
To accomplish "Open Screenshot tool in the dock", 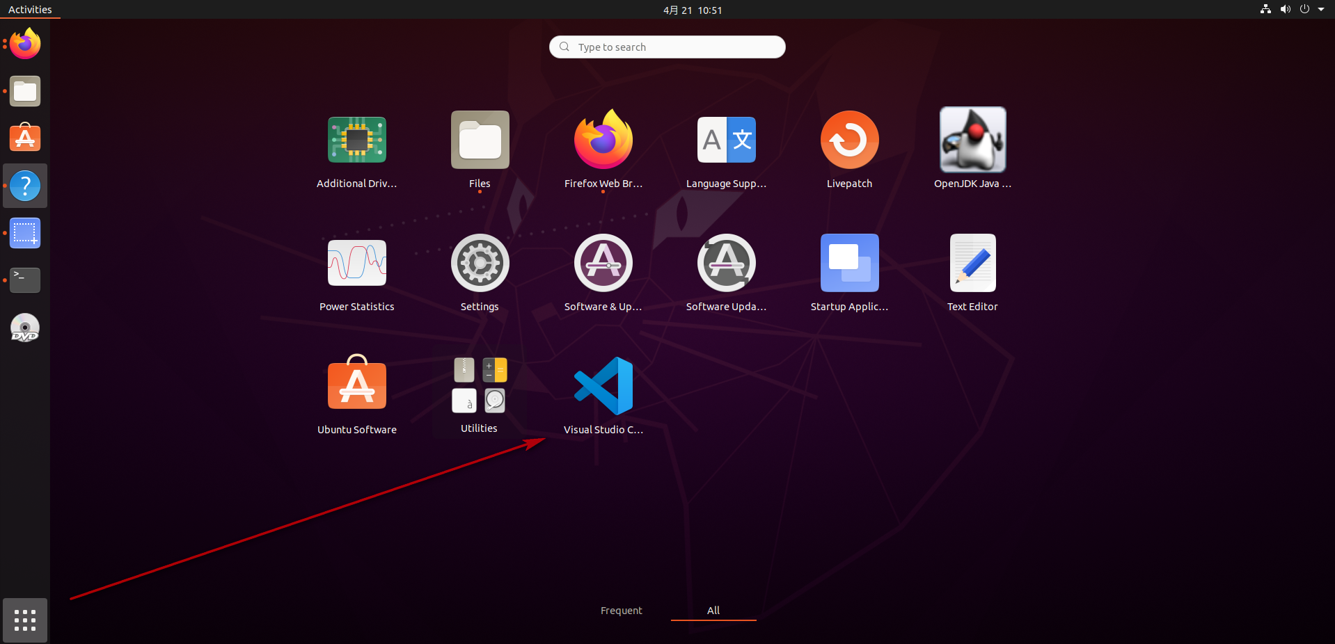I will click(25, 233).
